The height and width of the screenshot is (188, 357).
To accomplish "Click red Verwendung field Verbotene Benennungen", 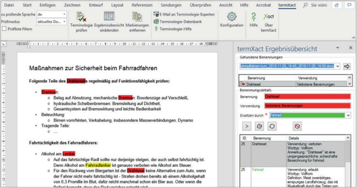I will pos(308,106).
